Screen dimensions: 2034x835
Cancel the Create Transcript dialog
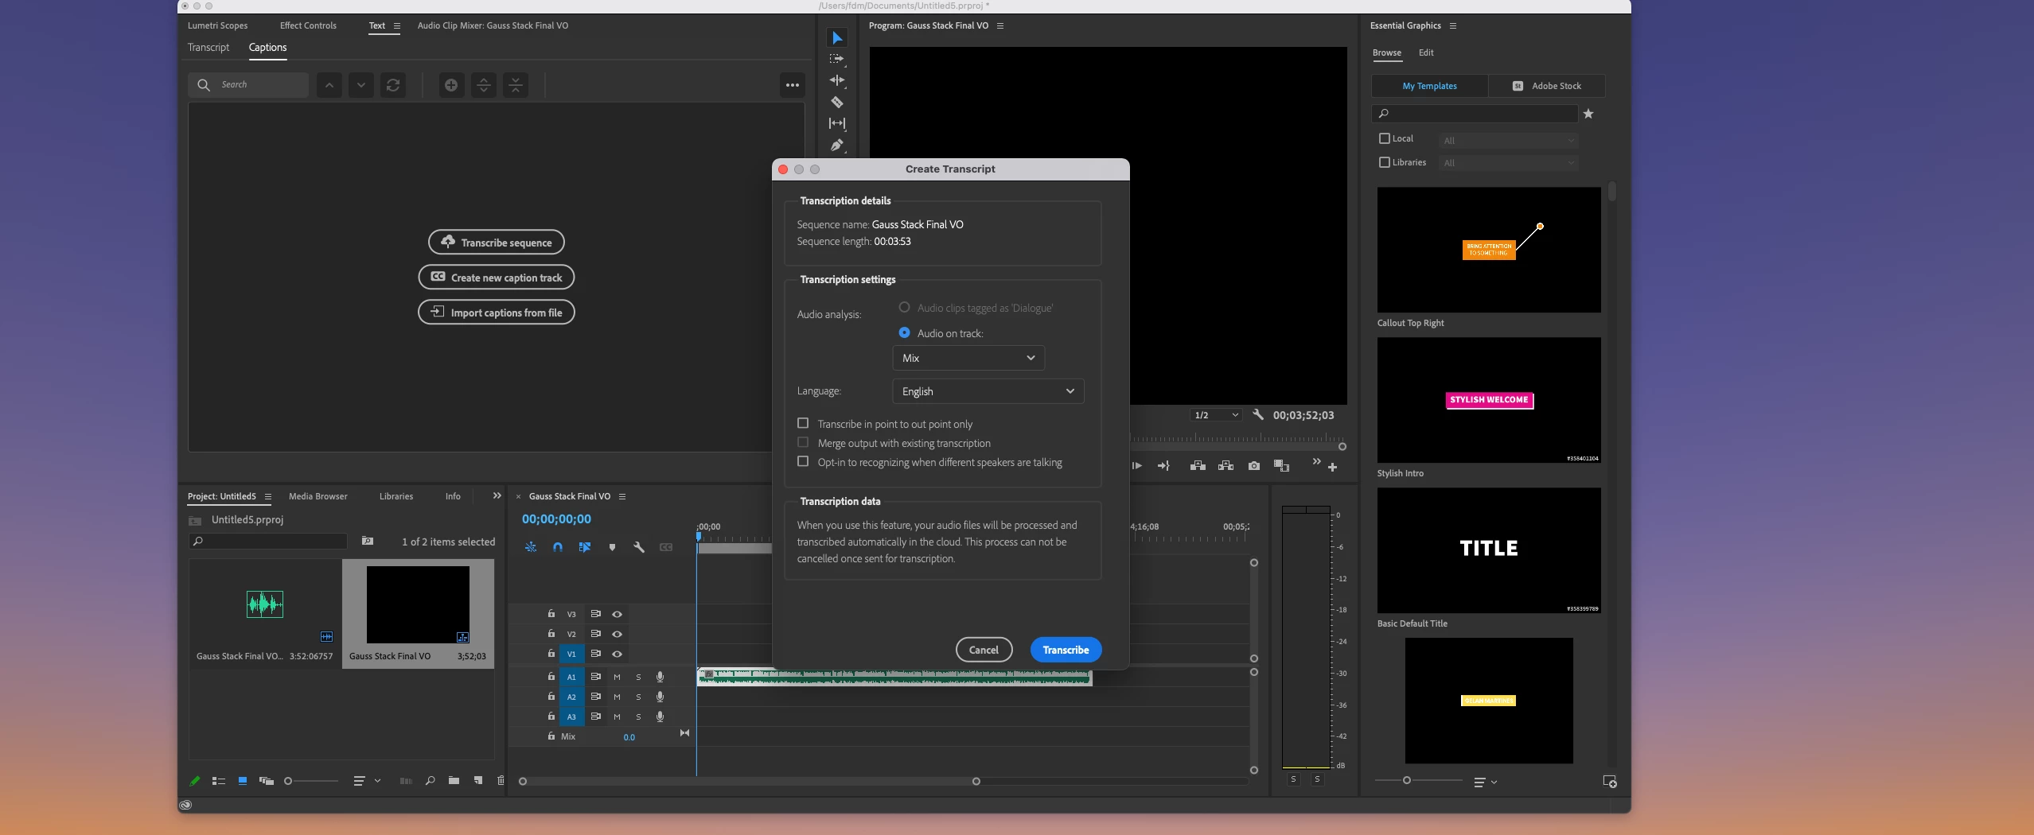pos(984,650)
